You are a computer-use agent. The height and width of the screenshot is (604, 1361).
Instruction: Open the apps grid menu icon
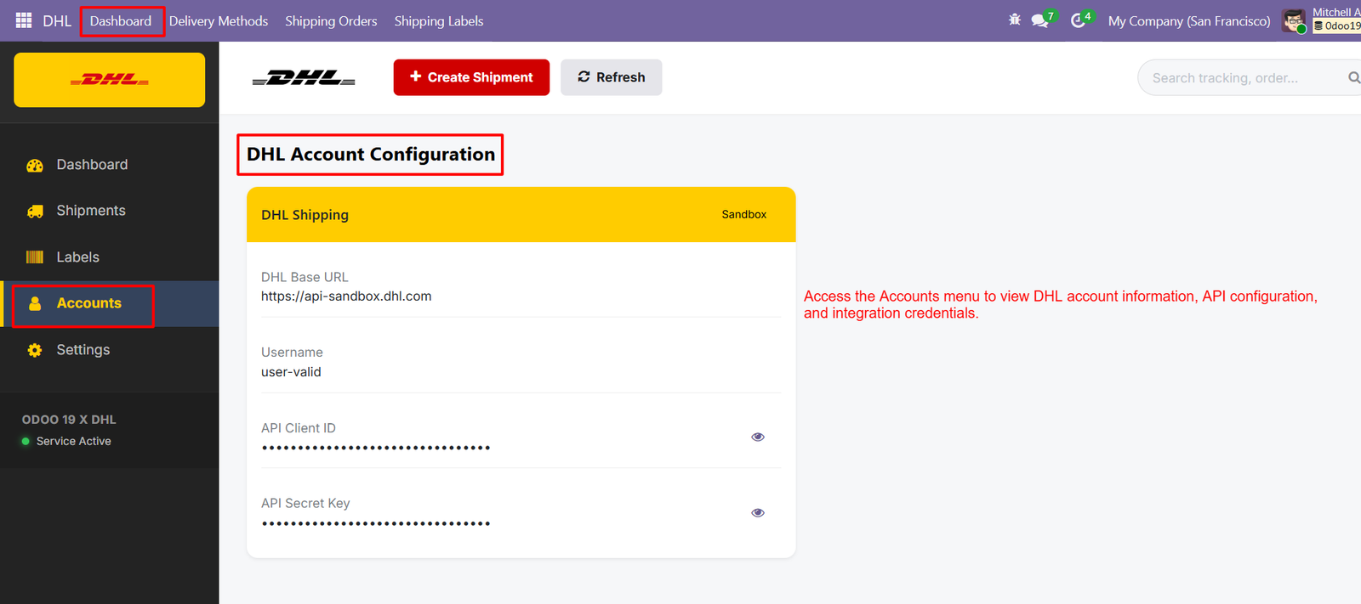(x=24, y=20)
